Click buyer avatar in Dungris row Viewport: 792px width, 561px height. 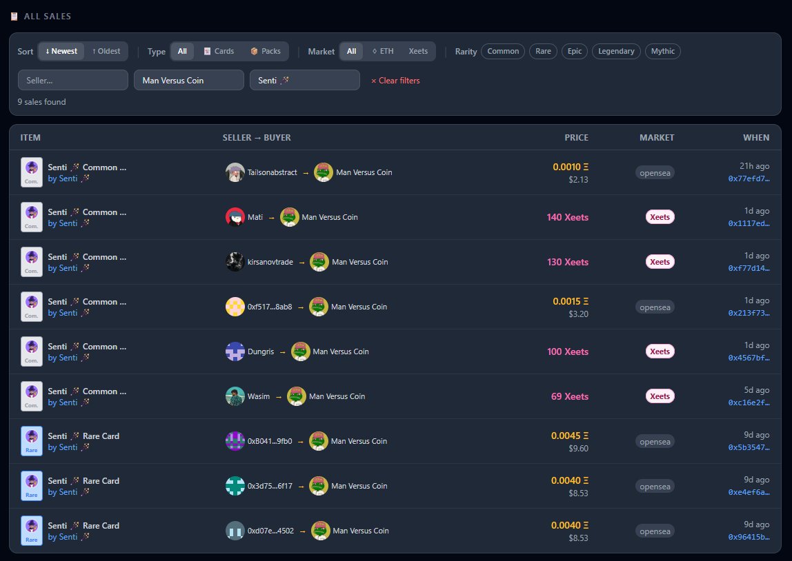[301, 351]
